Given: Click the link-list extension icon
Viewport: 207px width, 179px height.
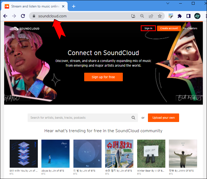Looking at the screenshot, I should coord(171,16).
